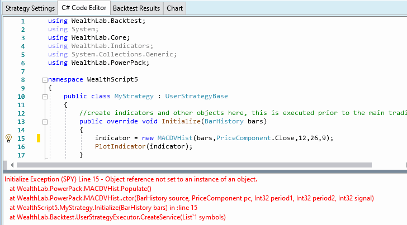Click the 'UserStrategyExecutor.CreateService' stack trace line
Screen dimensions: 407x225
(117, 217)
